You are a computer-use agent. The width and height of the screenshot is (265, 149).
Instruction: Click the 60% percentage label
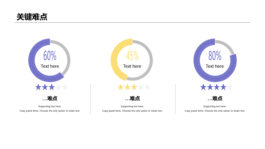coord(50,56)
